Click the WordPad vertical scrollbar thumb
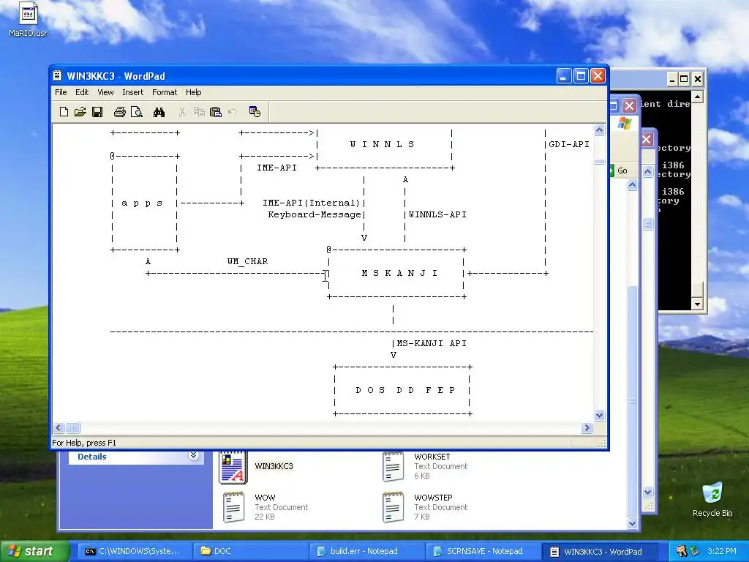This screenshot has height=562, width=749. pos(600,162)
